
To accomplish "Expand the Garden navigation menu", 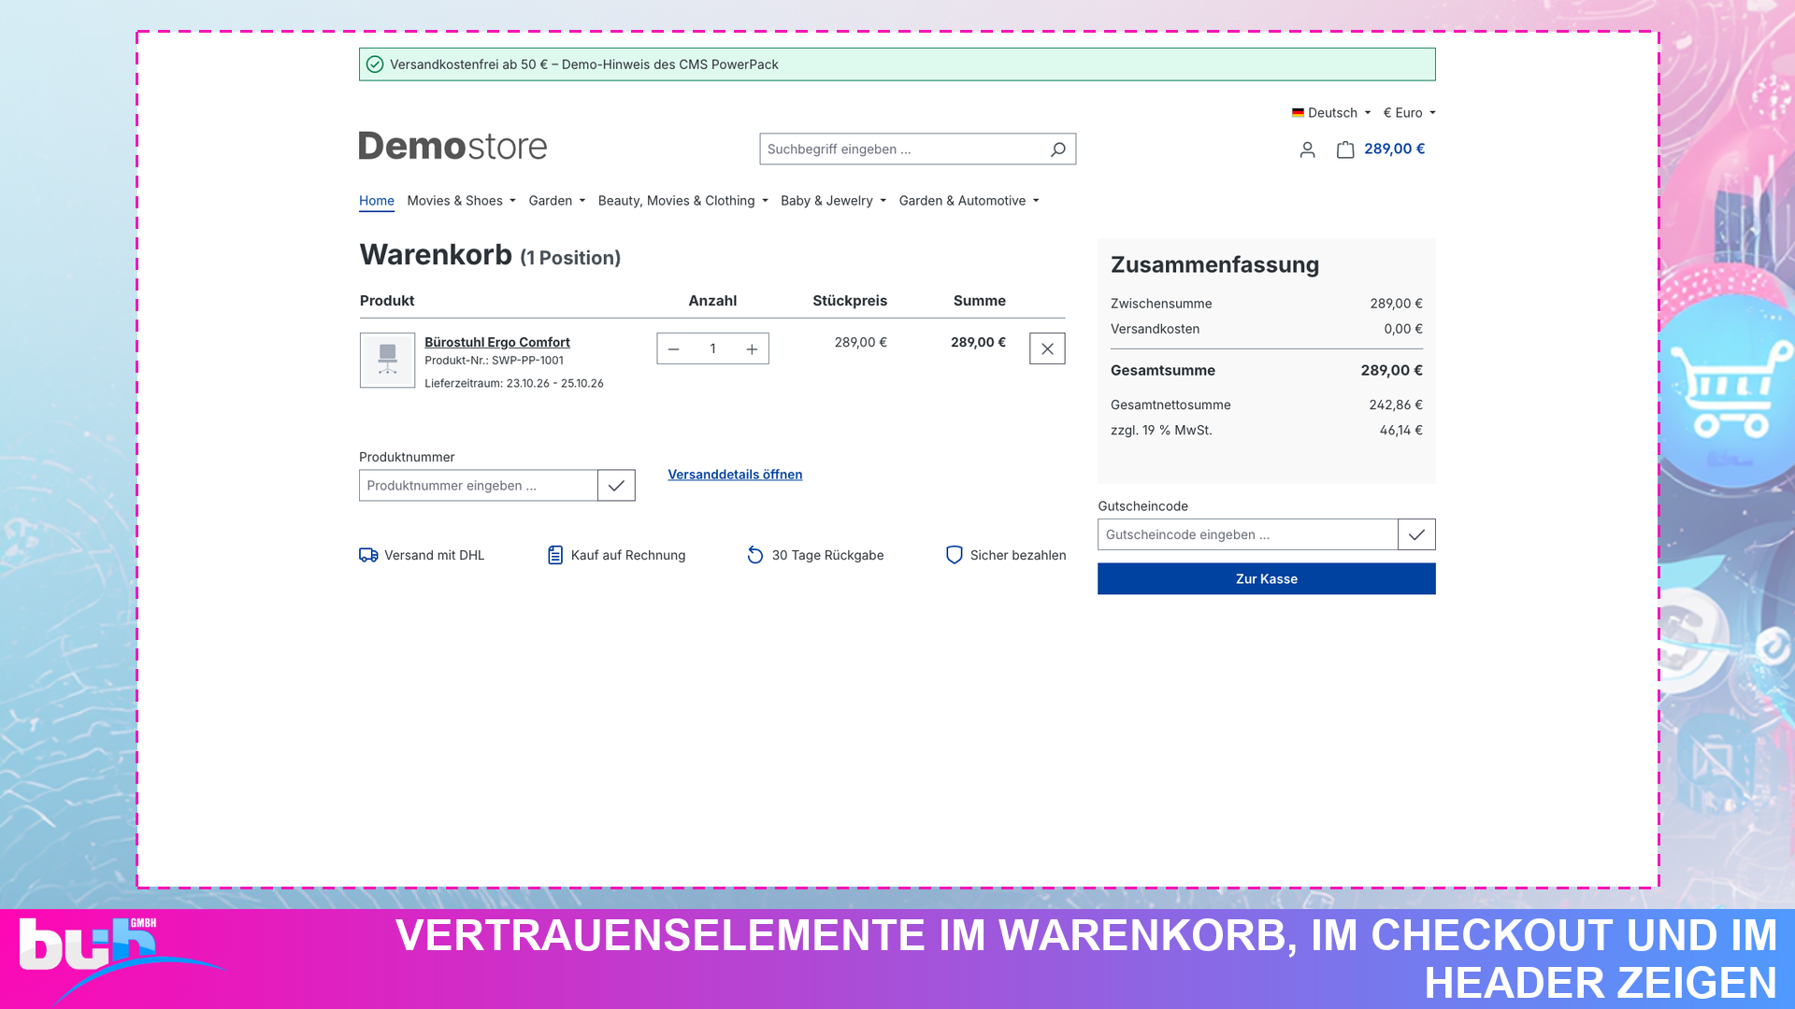I will [x=556, y=201].
